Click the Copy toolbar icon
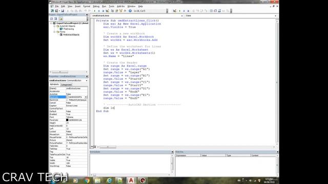The height and width of the screenshot is (184, 328). point(72,11)
